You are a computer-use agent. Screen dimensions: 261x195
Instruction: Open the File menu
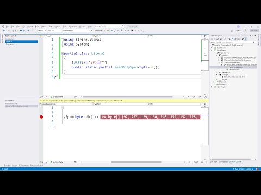pyautogui.click(x=7, y=27)
